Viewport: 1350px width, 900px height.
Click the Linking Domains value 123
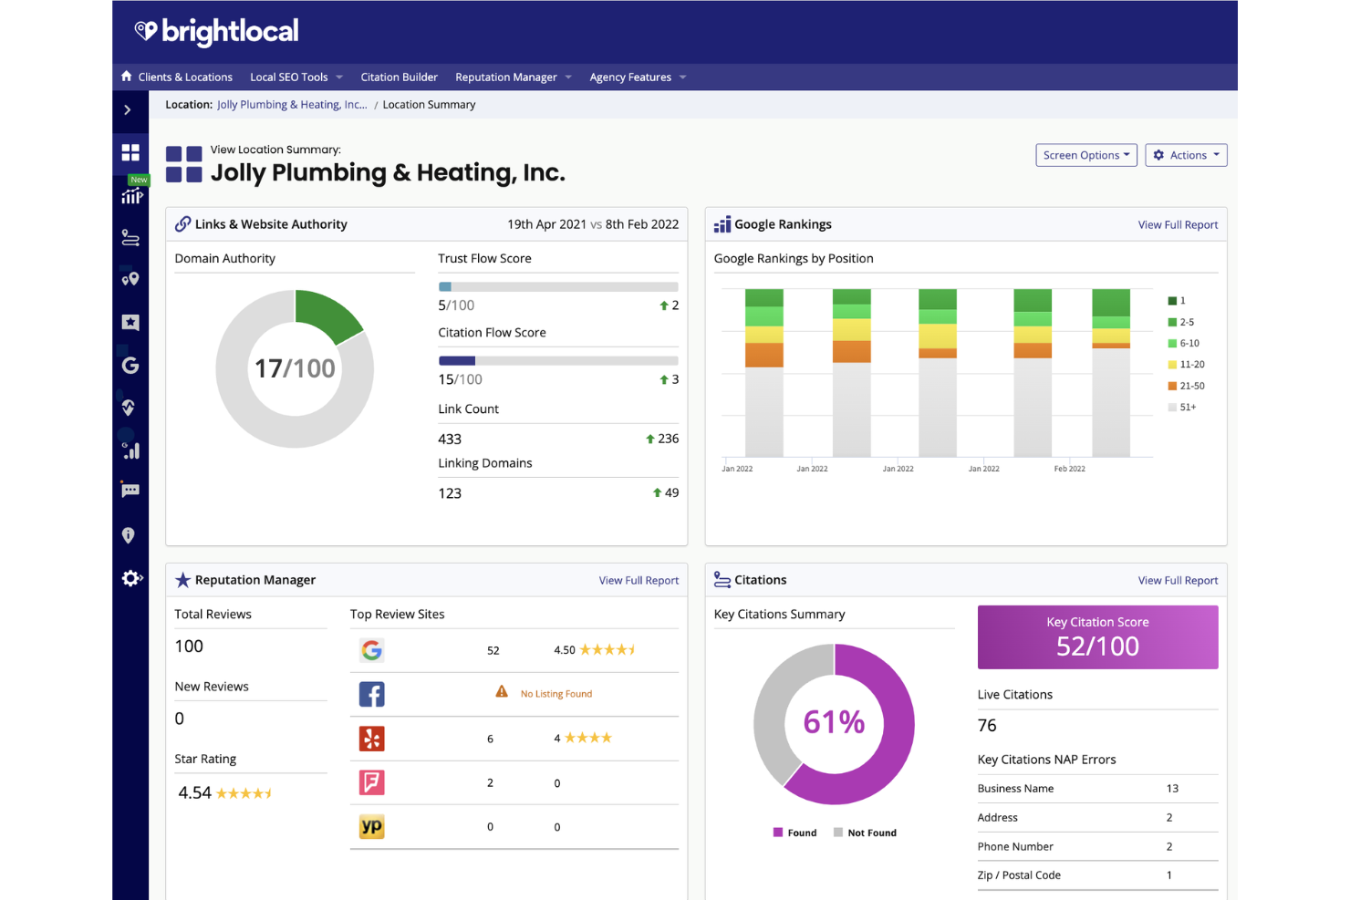pos(450,493)
